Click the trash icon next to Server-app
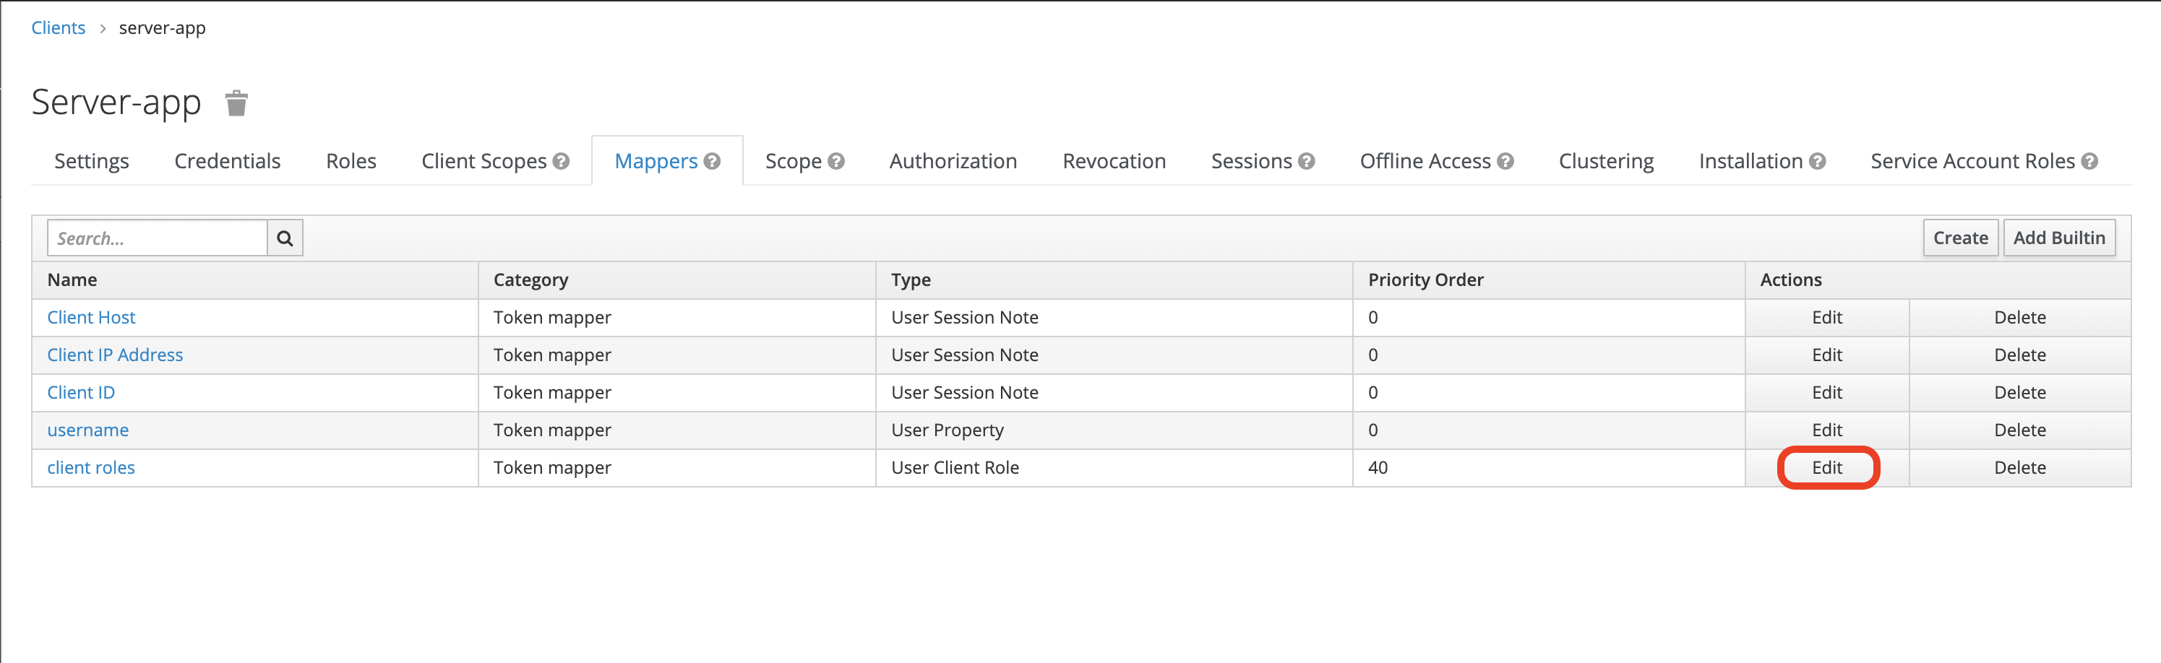 236,104
